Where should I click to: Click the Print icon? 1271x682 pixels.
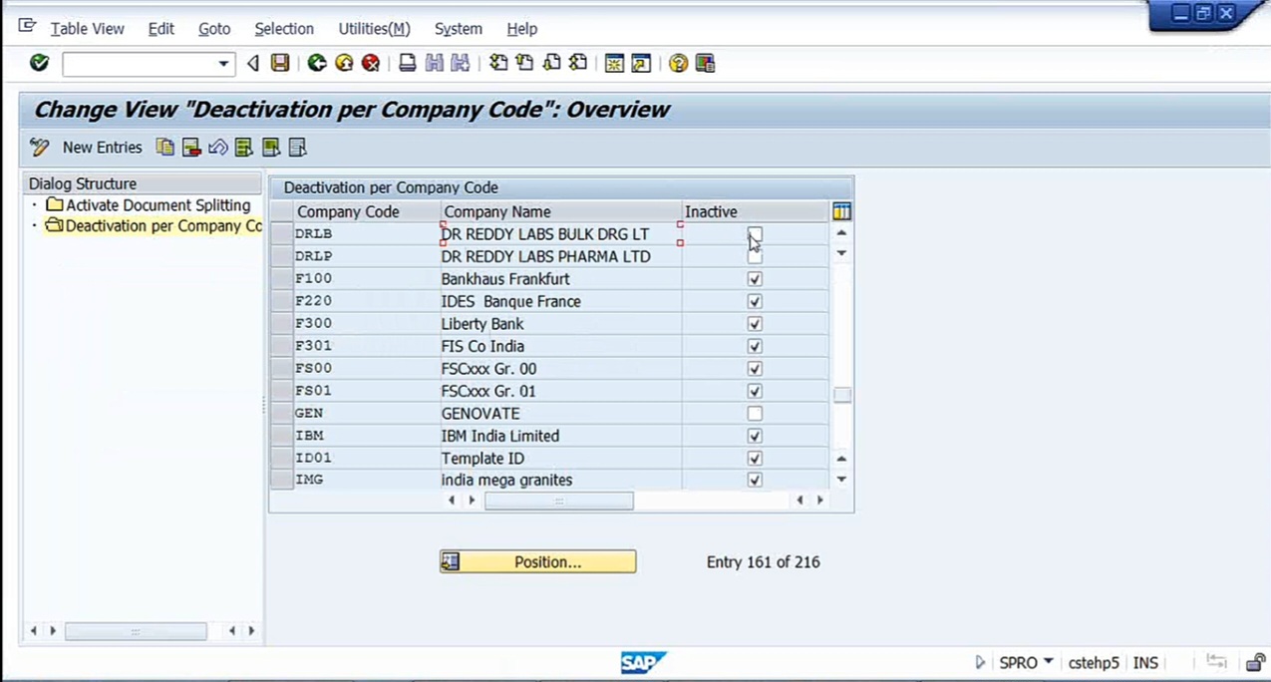point(407,63)
